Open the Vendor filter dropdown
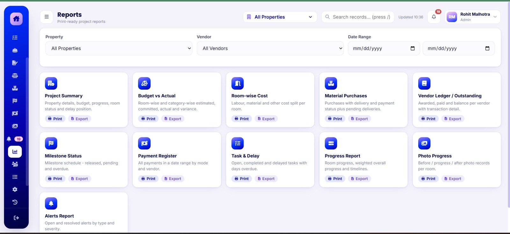 270,48
